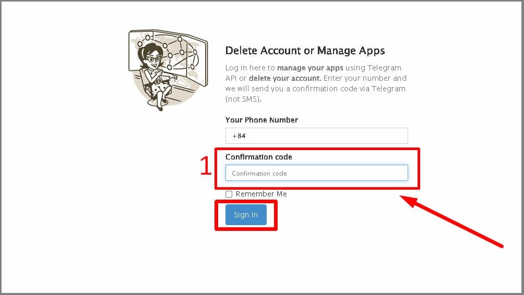This screenshot has height=295, width=524.
Task: Focus the Confirmation code input box
Action: pyautogui.click(x=316, y=173)
